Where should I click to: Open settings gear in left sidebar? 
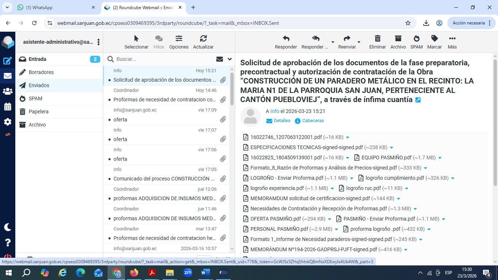8,122
